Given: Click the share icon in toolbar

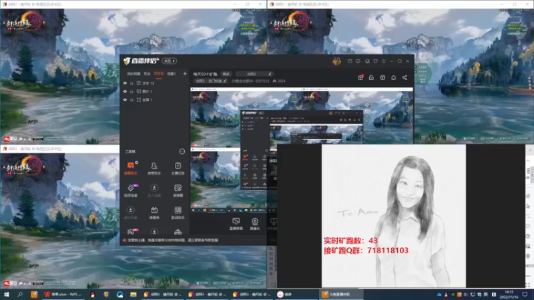Looking at the screenshot, I should (405, 77).
